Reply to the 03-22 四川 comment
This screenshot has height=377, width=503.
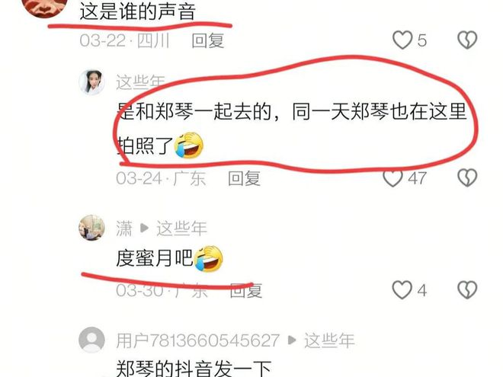point(208,40)
